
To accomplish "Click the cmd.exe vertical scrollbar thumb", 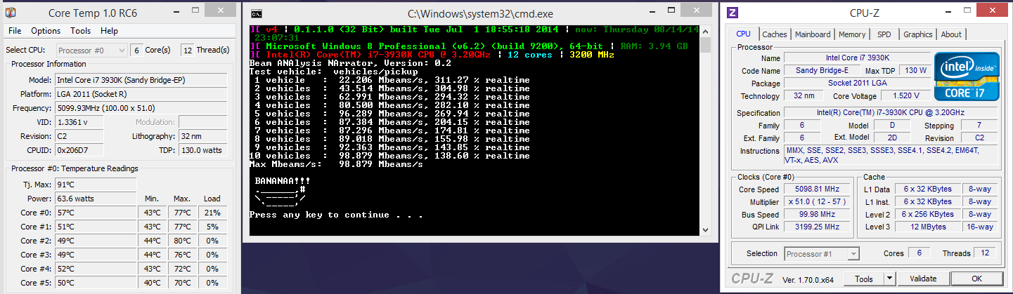I will [x=705, y=44].
